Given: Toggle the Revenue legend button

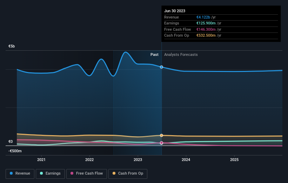Looking at the screenshot, I should [20, 174].
